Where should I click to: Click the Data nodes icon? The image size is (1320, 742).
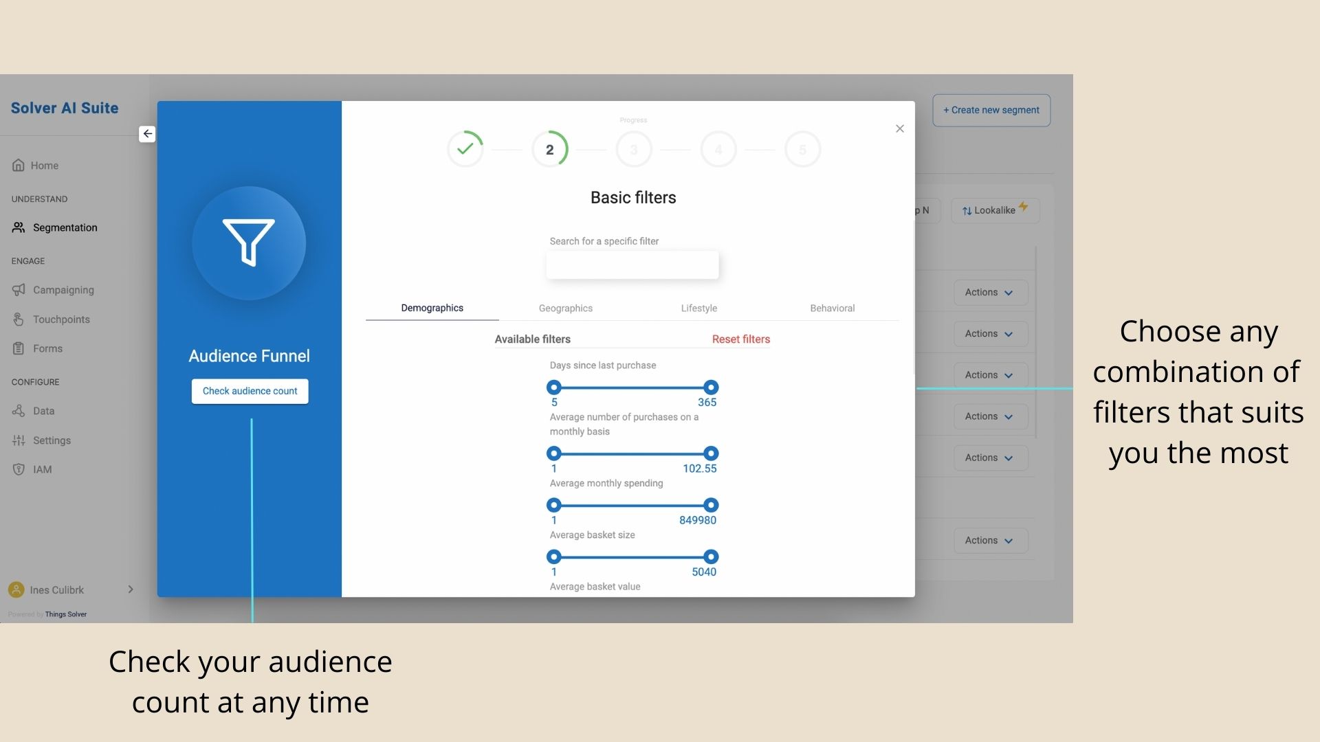point(19,411)
